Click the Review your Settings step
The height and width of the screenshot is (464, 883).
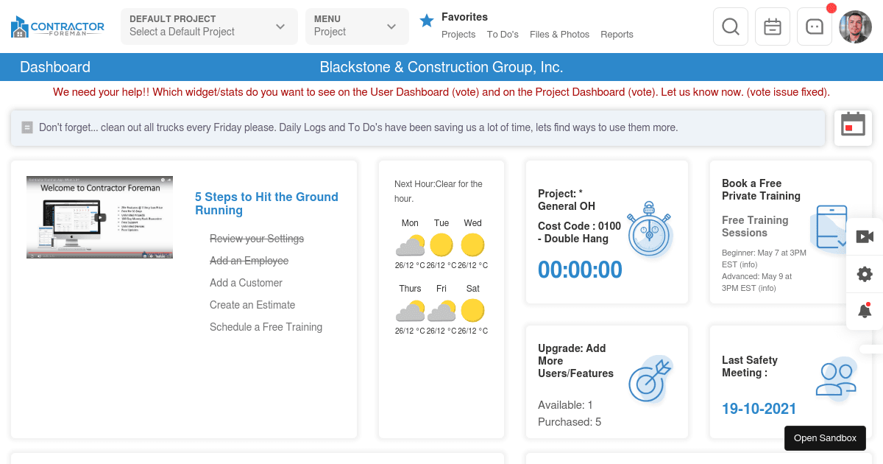coord(257,239)
